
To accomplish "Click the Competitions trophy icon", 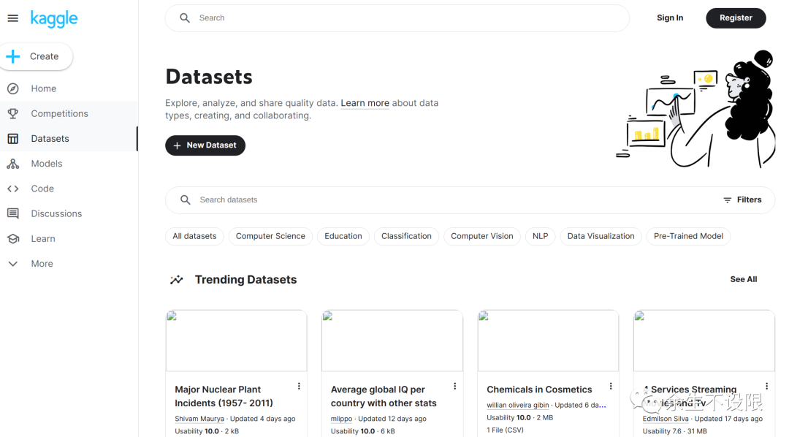I will 13,114.
